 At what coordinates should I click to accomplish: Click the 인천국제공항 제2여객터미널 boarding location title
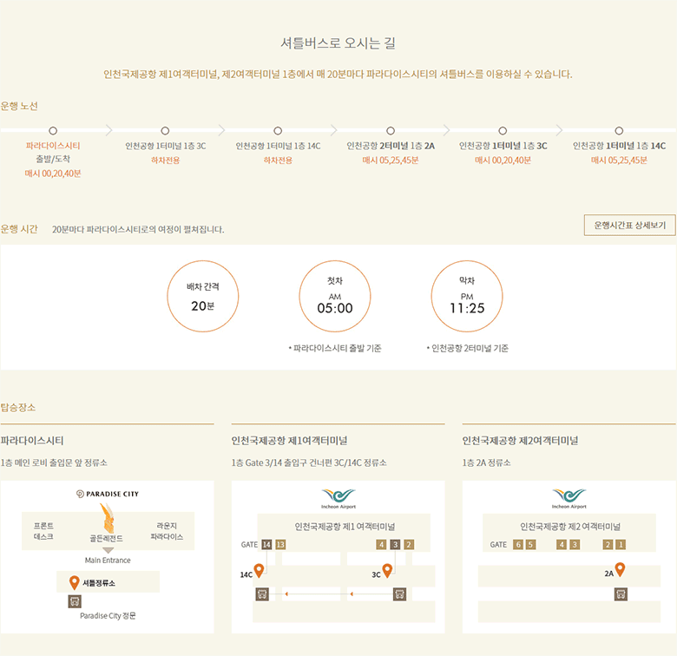coord(520,441)
